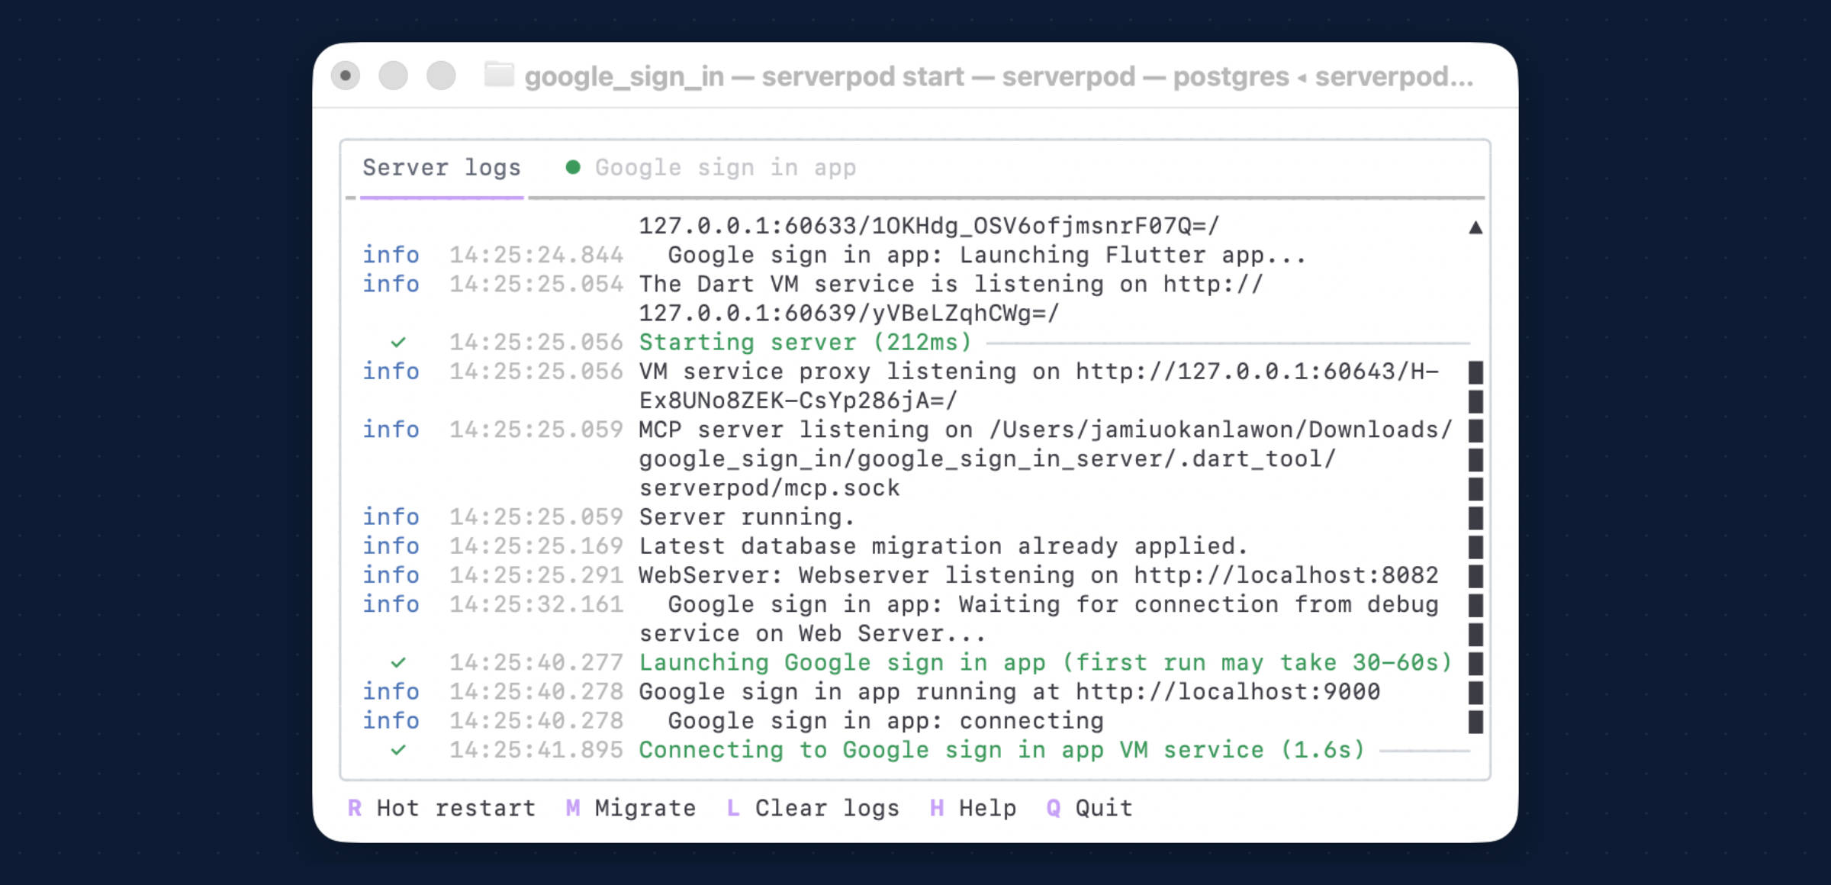1831x885 pixels.
Task: Click the http://localhost:8082 URL in the log
Action: pos(1286,574)
